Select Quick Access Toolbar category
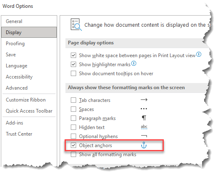This screenshot has height=180, width=221. pos(29,111)
